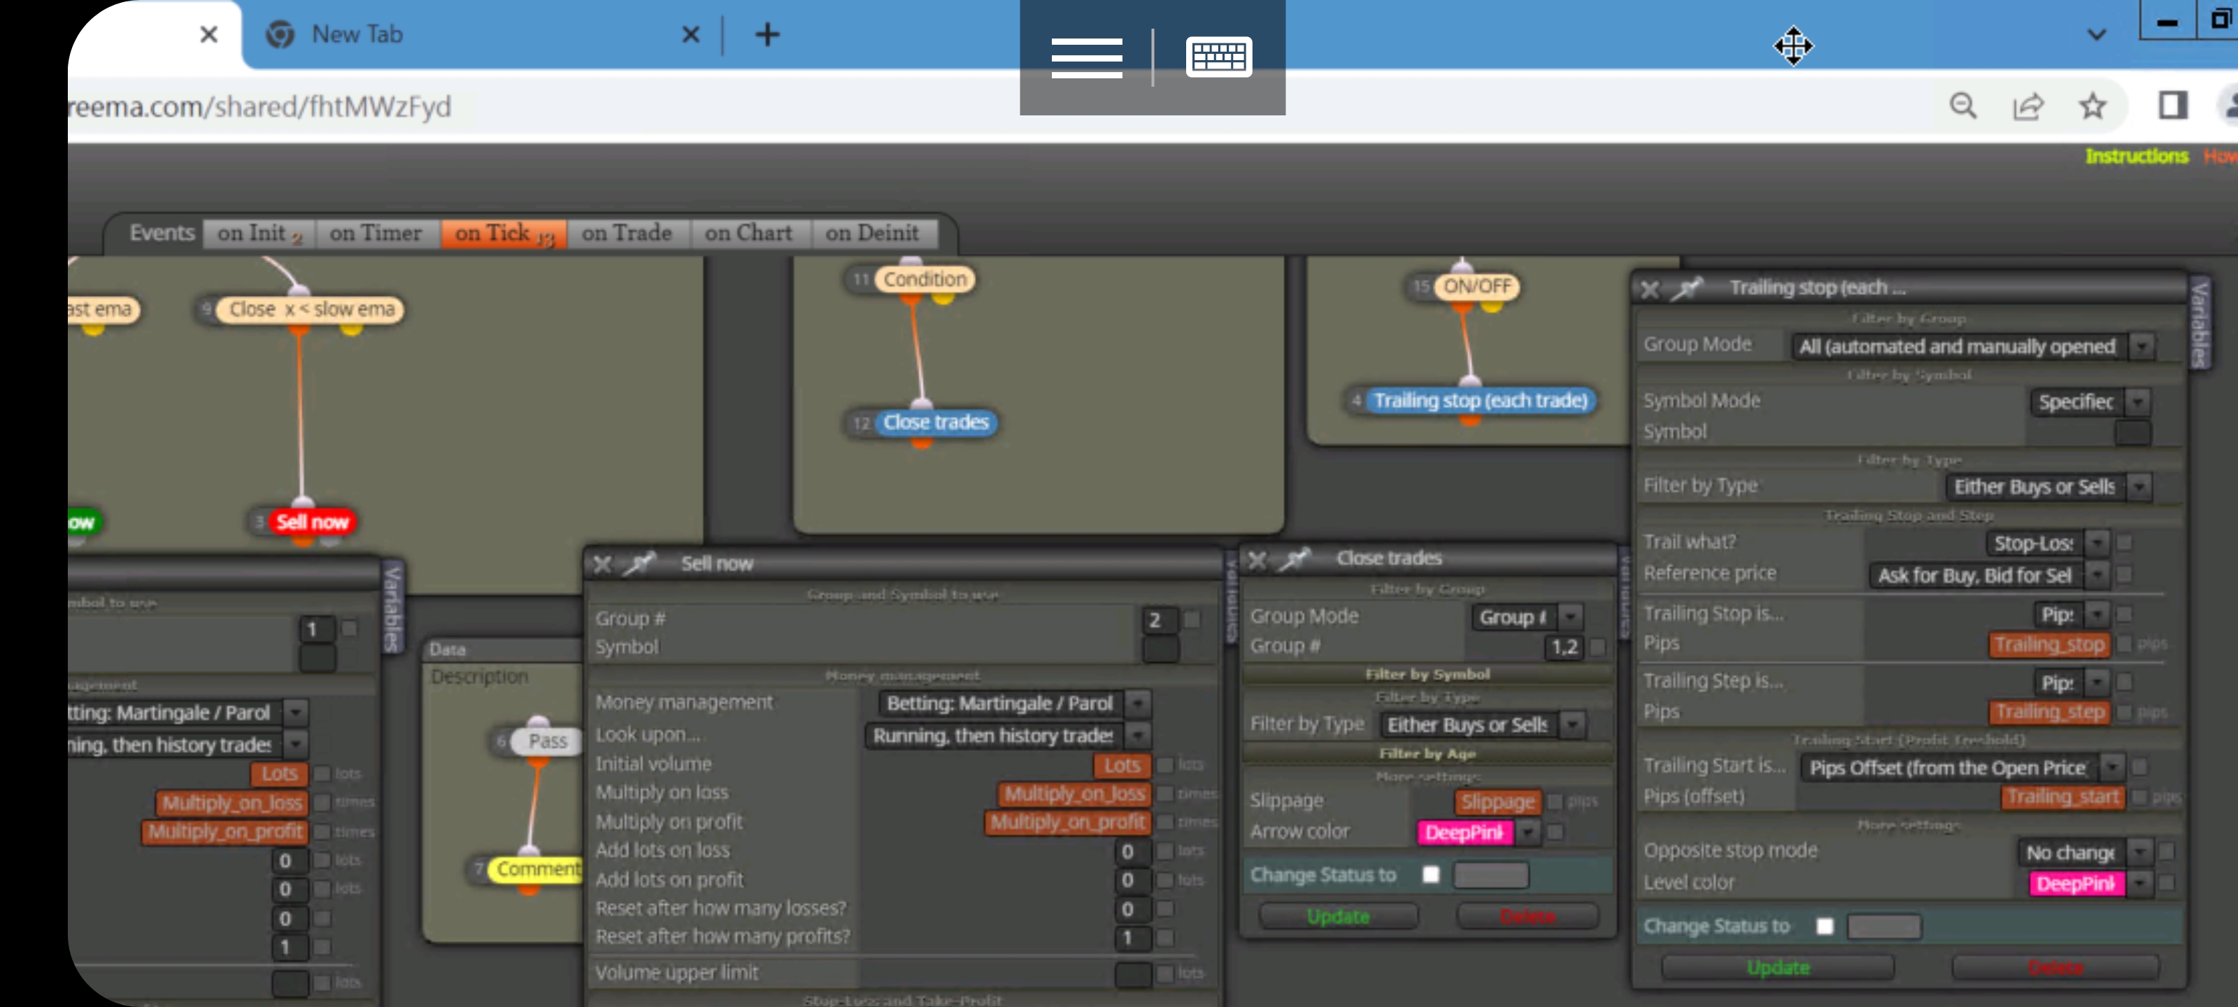Click the move cross-arrows icon
This screenshot has width=2238, height=1007.
[1793, 45]
